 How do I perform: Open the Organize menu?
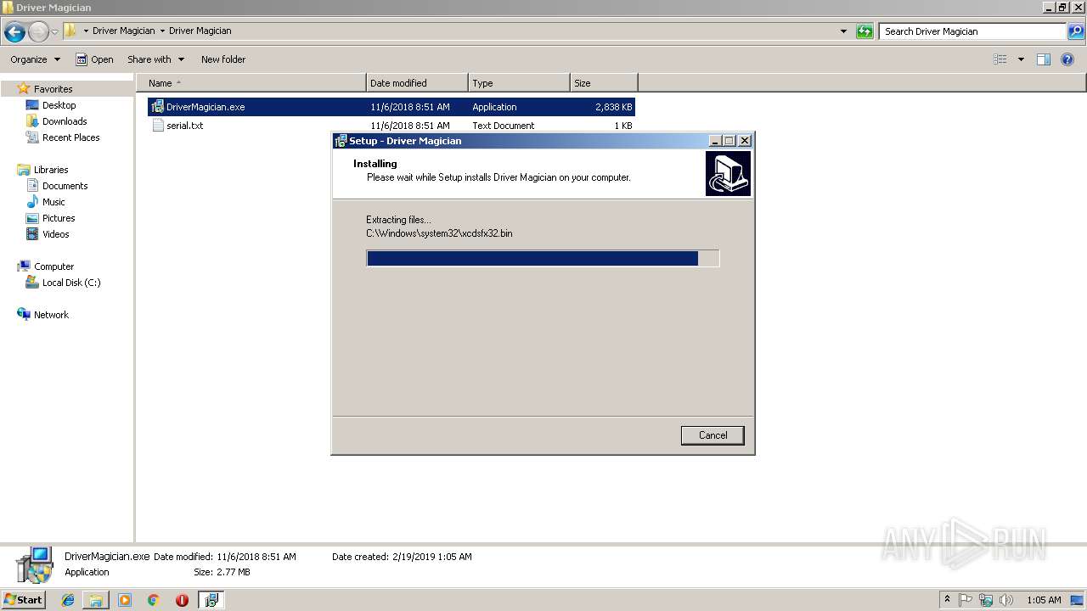(x=35, y=59)
